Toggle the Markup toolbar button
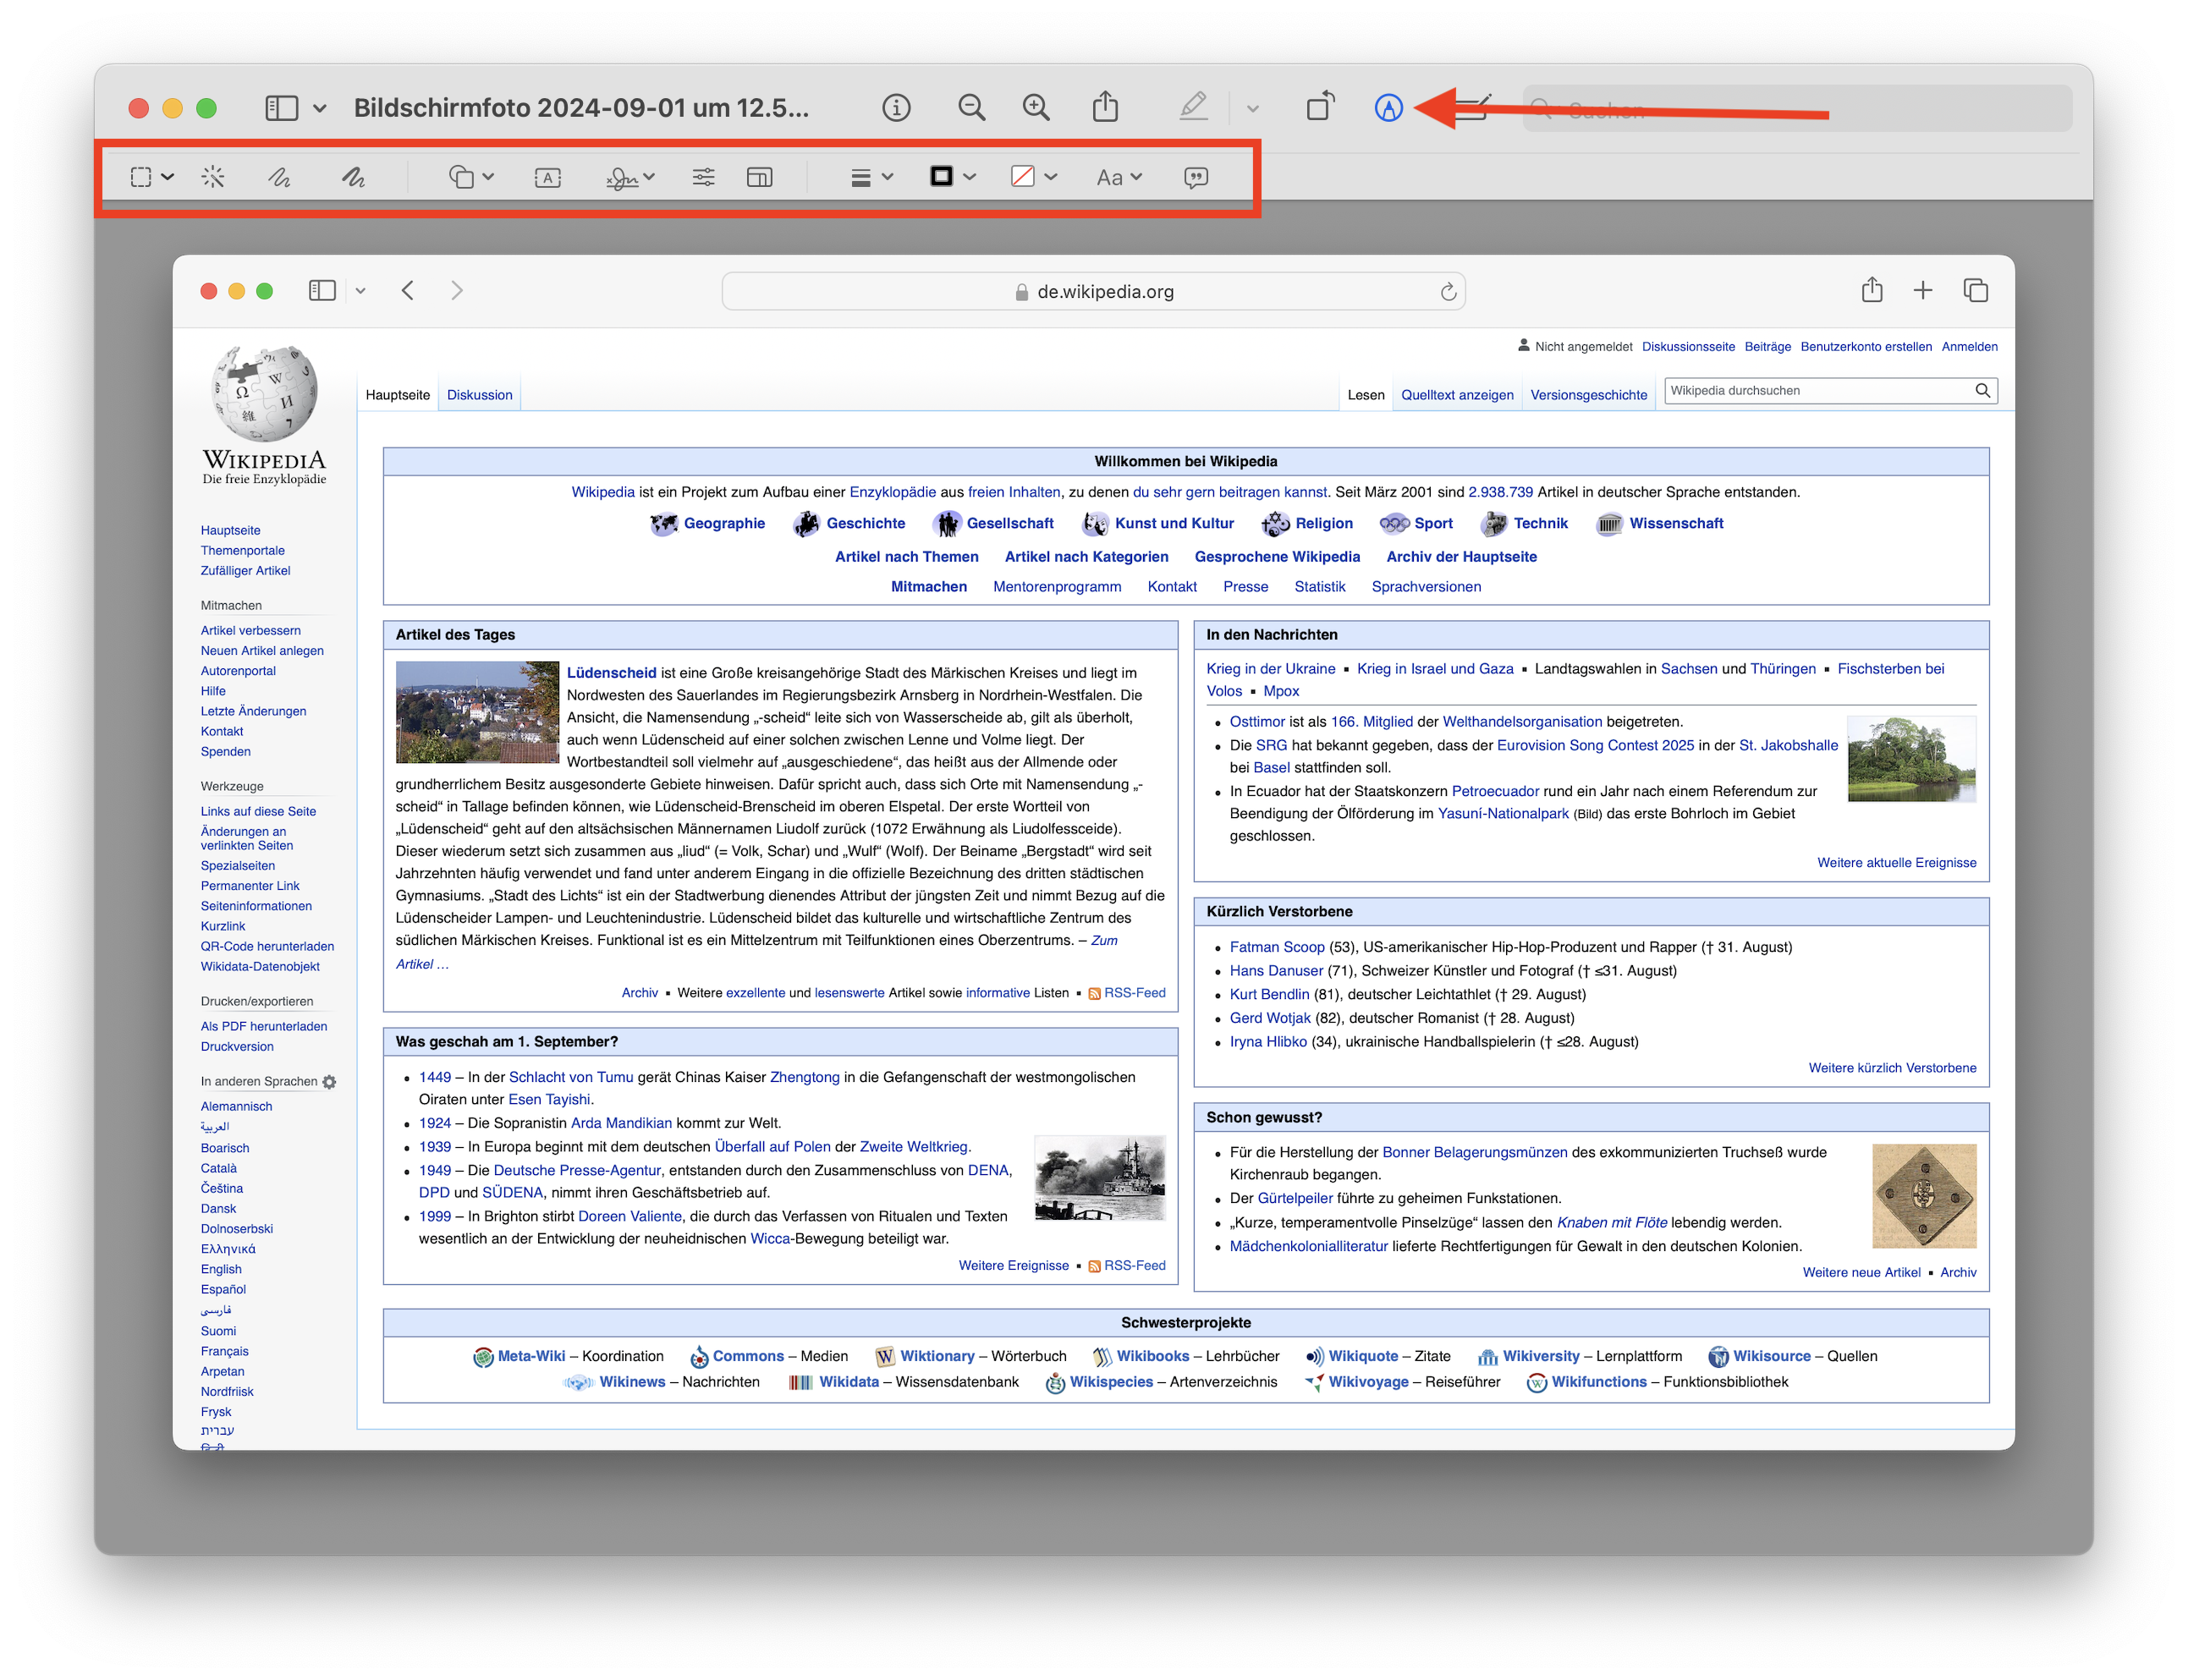This screenshot has width=2188, height=1680. pyautogui.click(x=1388, y=107)
